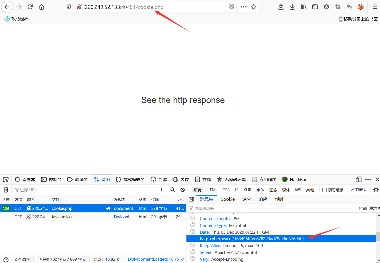Toggle the sidebar view icon

tap(315, 7)
